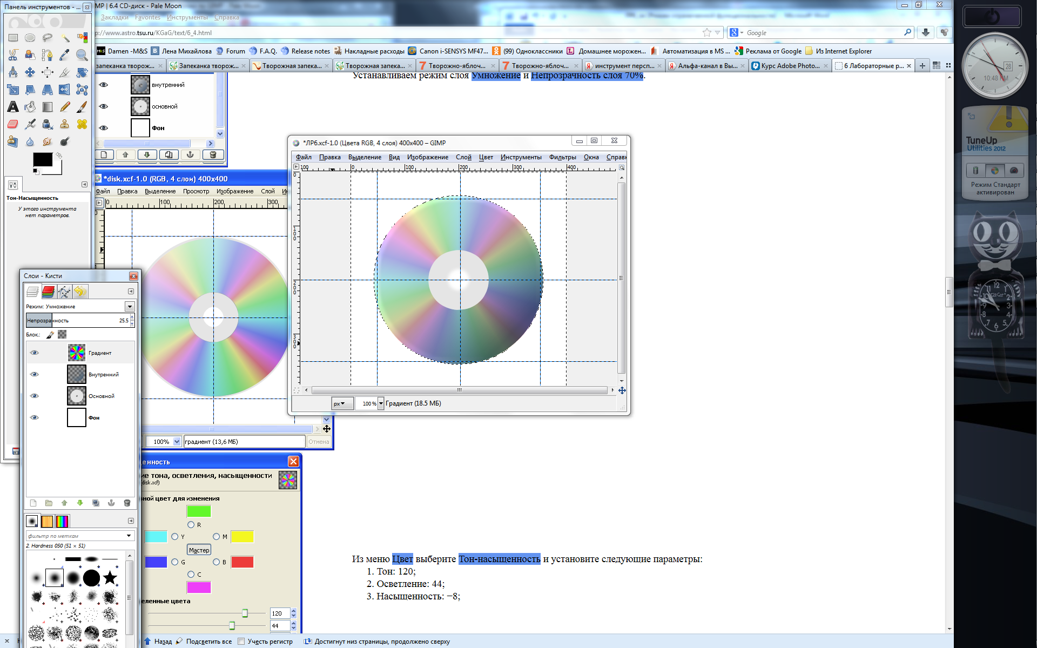Select the Blend gradient tool

pyautogui.click(x=48, y=107)
